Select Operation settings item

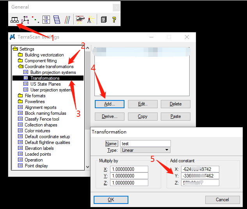pyautogui.click(x=34, y=160)
